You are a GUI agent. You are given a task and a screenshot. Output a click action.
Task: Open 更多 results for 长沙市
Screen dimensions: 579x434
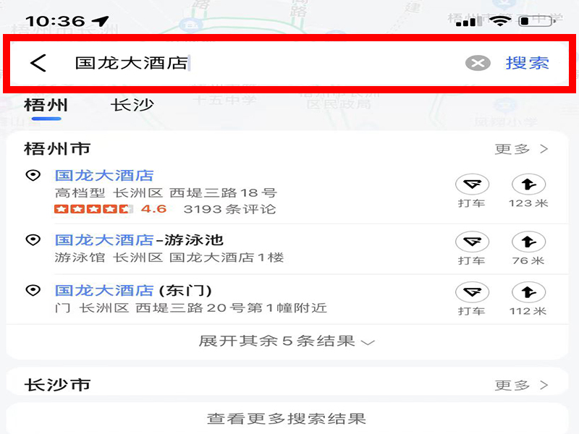tap(521, 386)
